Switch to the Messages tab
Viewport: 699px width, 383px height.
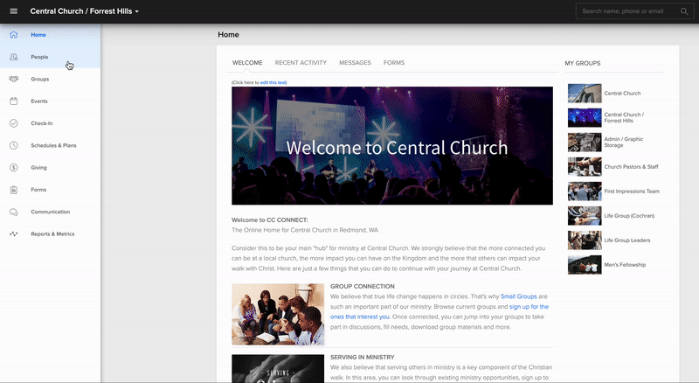(355, 63)
